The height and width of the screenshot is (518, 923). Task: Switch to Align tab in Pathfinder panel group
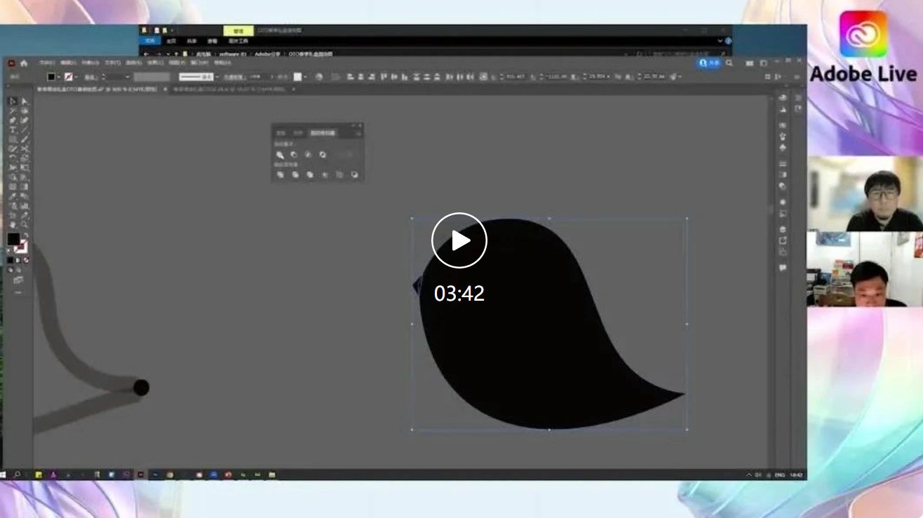click(298, 132)
